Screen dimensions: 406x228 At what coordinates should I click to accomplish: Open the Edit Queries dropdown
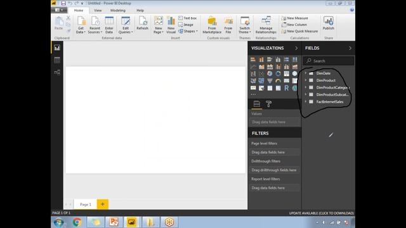pos(126,25)
